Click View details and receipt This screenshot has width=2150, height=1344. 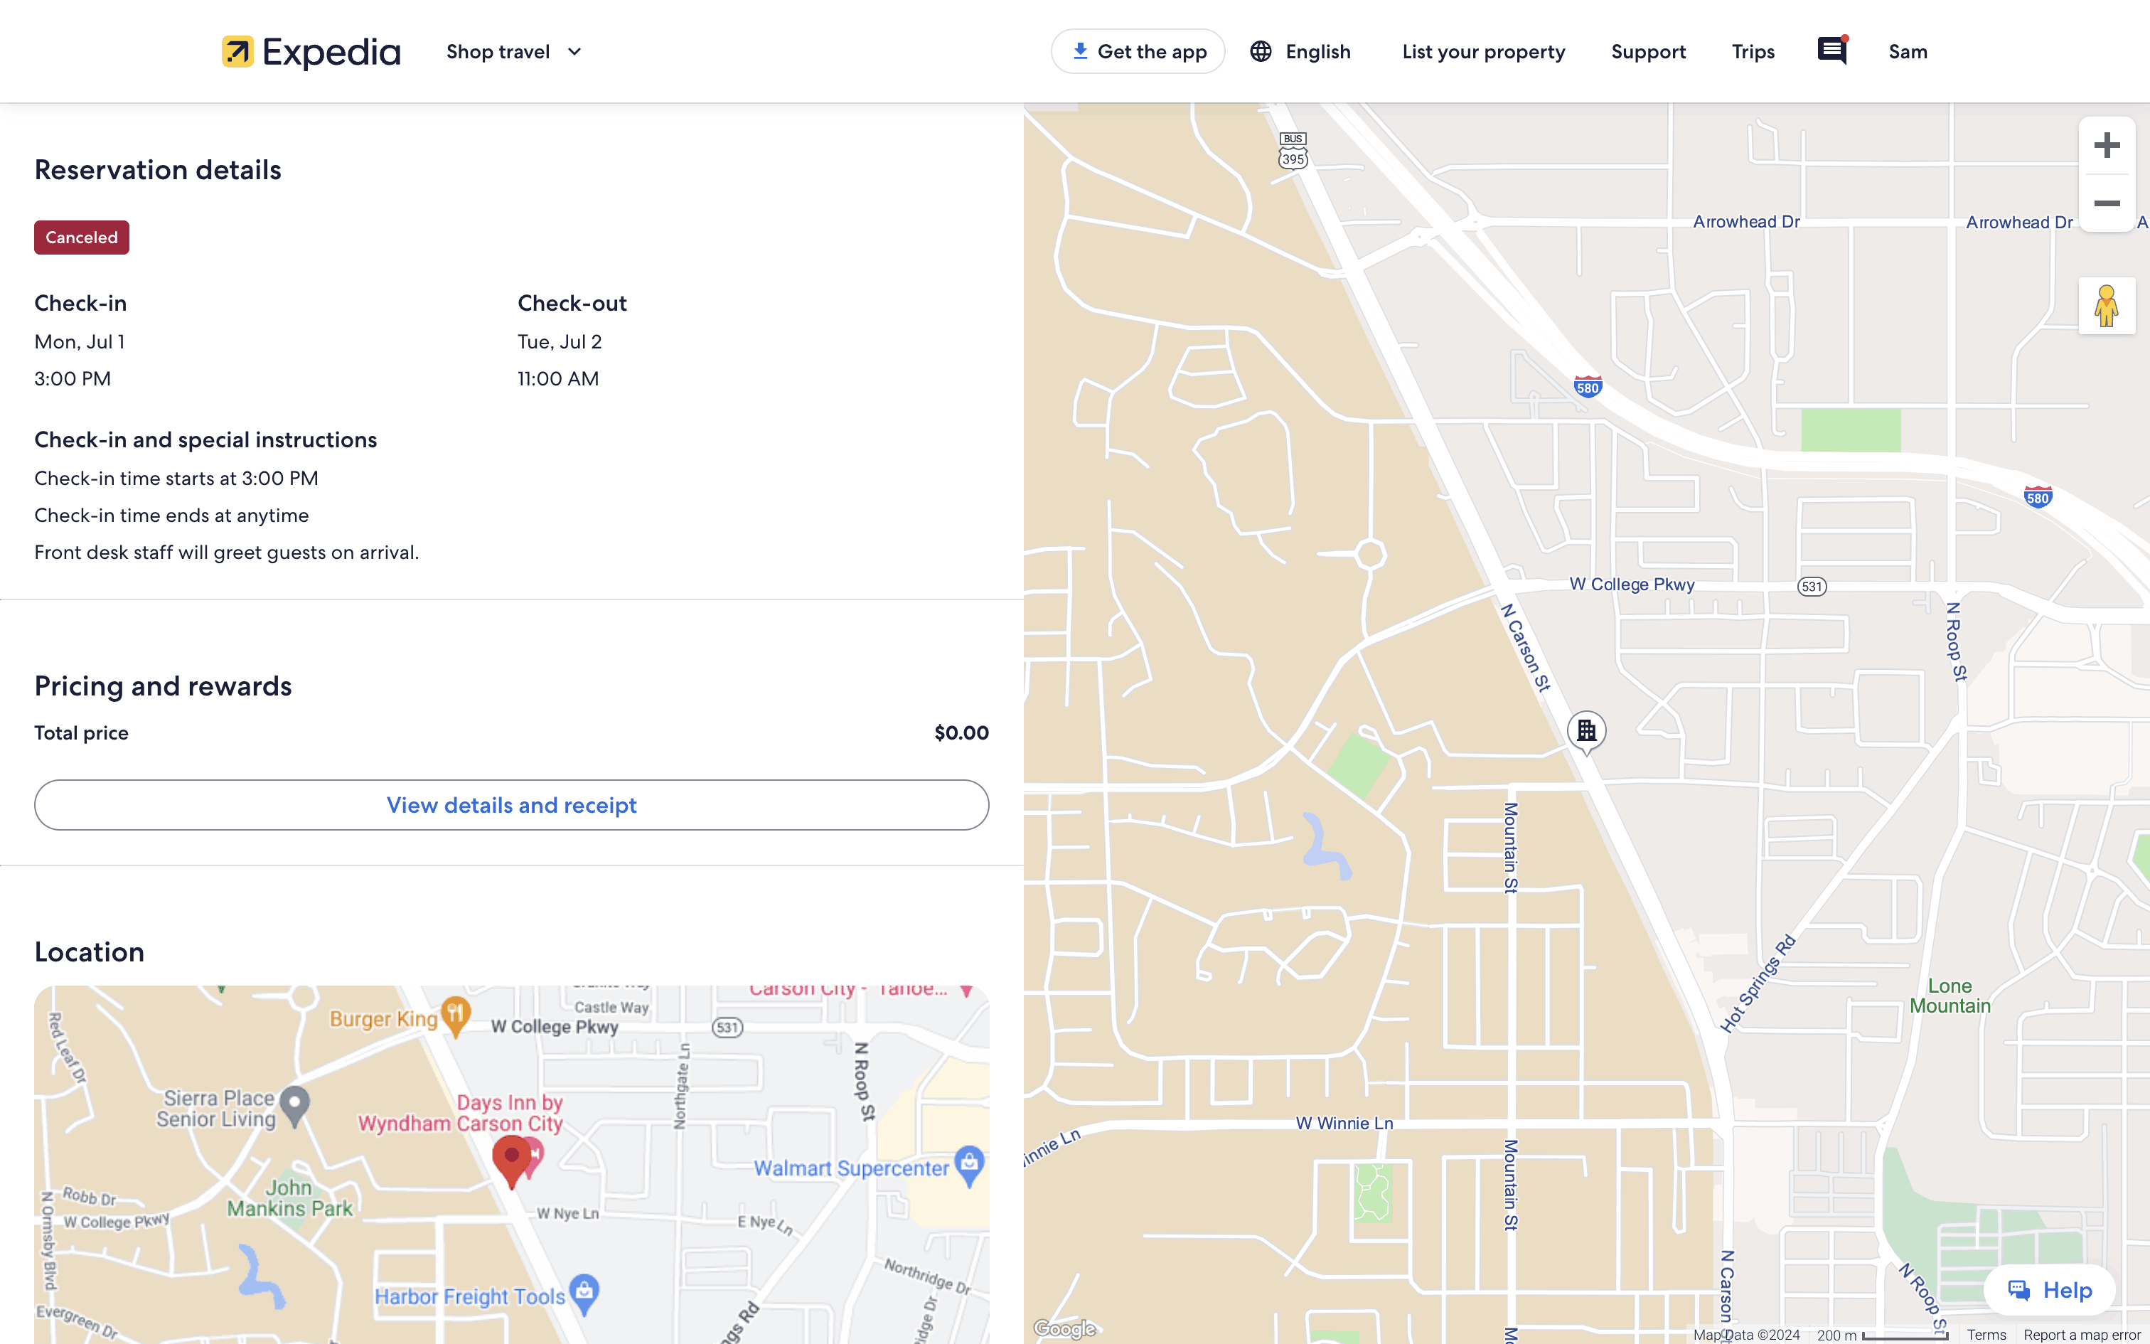point(511,805)
